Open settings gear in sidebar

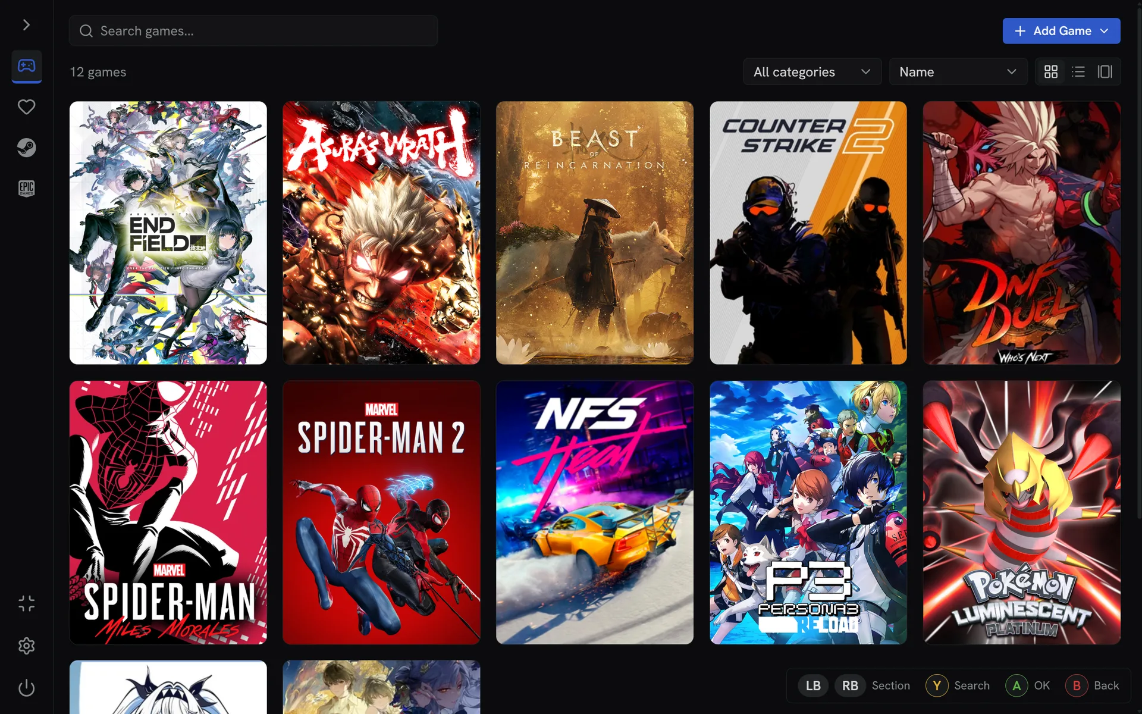26,646
